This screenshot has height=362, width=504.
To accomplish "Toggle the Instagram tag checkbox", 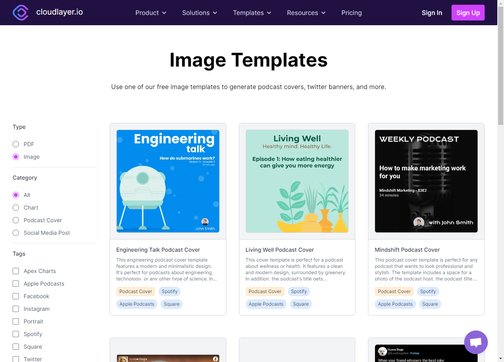I will tap(15, 309).
